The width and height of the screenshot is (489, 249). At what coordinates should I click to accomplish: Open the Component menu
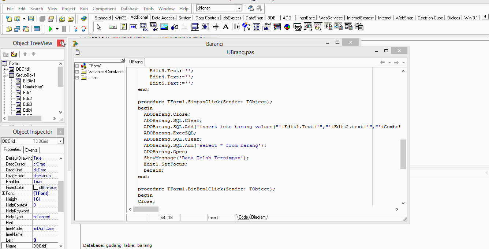(x=104, y=9)
